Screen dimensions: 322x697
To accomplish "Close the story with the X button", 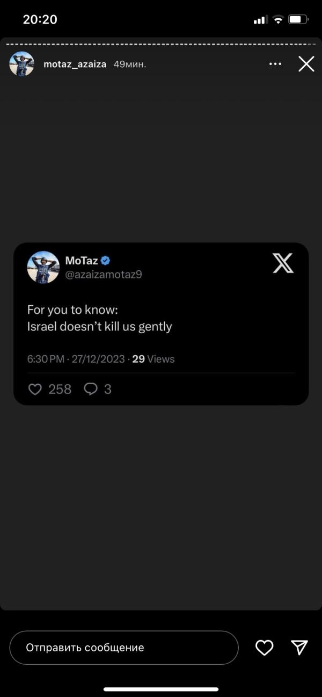I will [306, 64].
